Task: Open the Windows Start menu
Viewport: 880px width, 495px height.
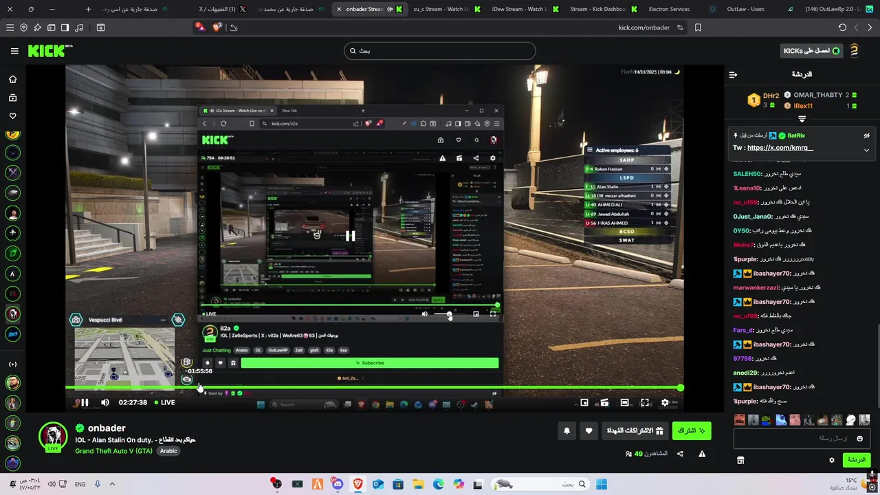Action: [602, 484]
